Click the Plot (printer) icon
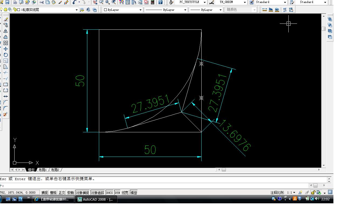Screen dimensions: 345x216 click(15, 2)
